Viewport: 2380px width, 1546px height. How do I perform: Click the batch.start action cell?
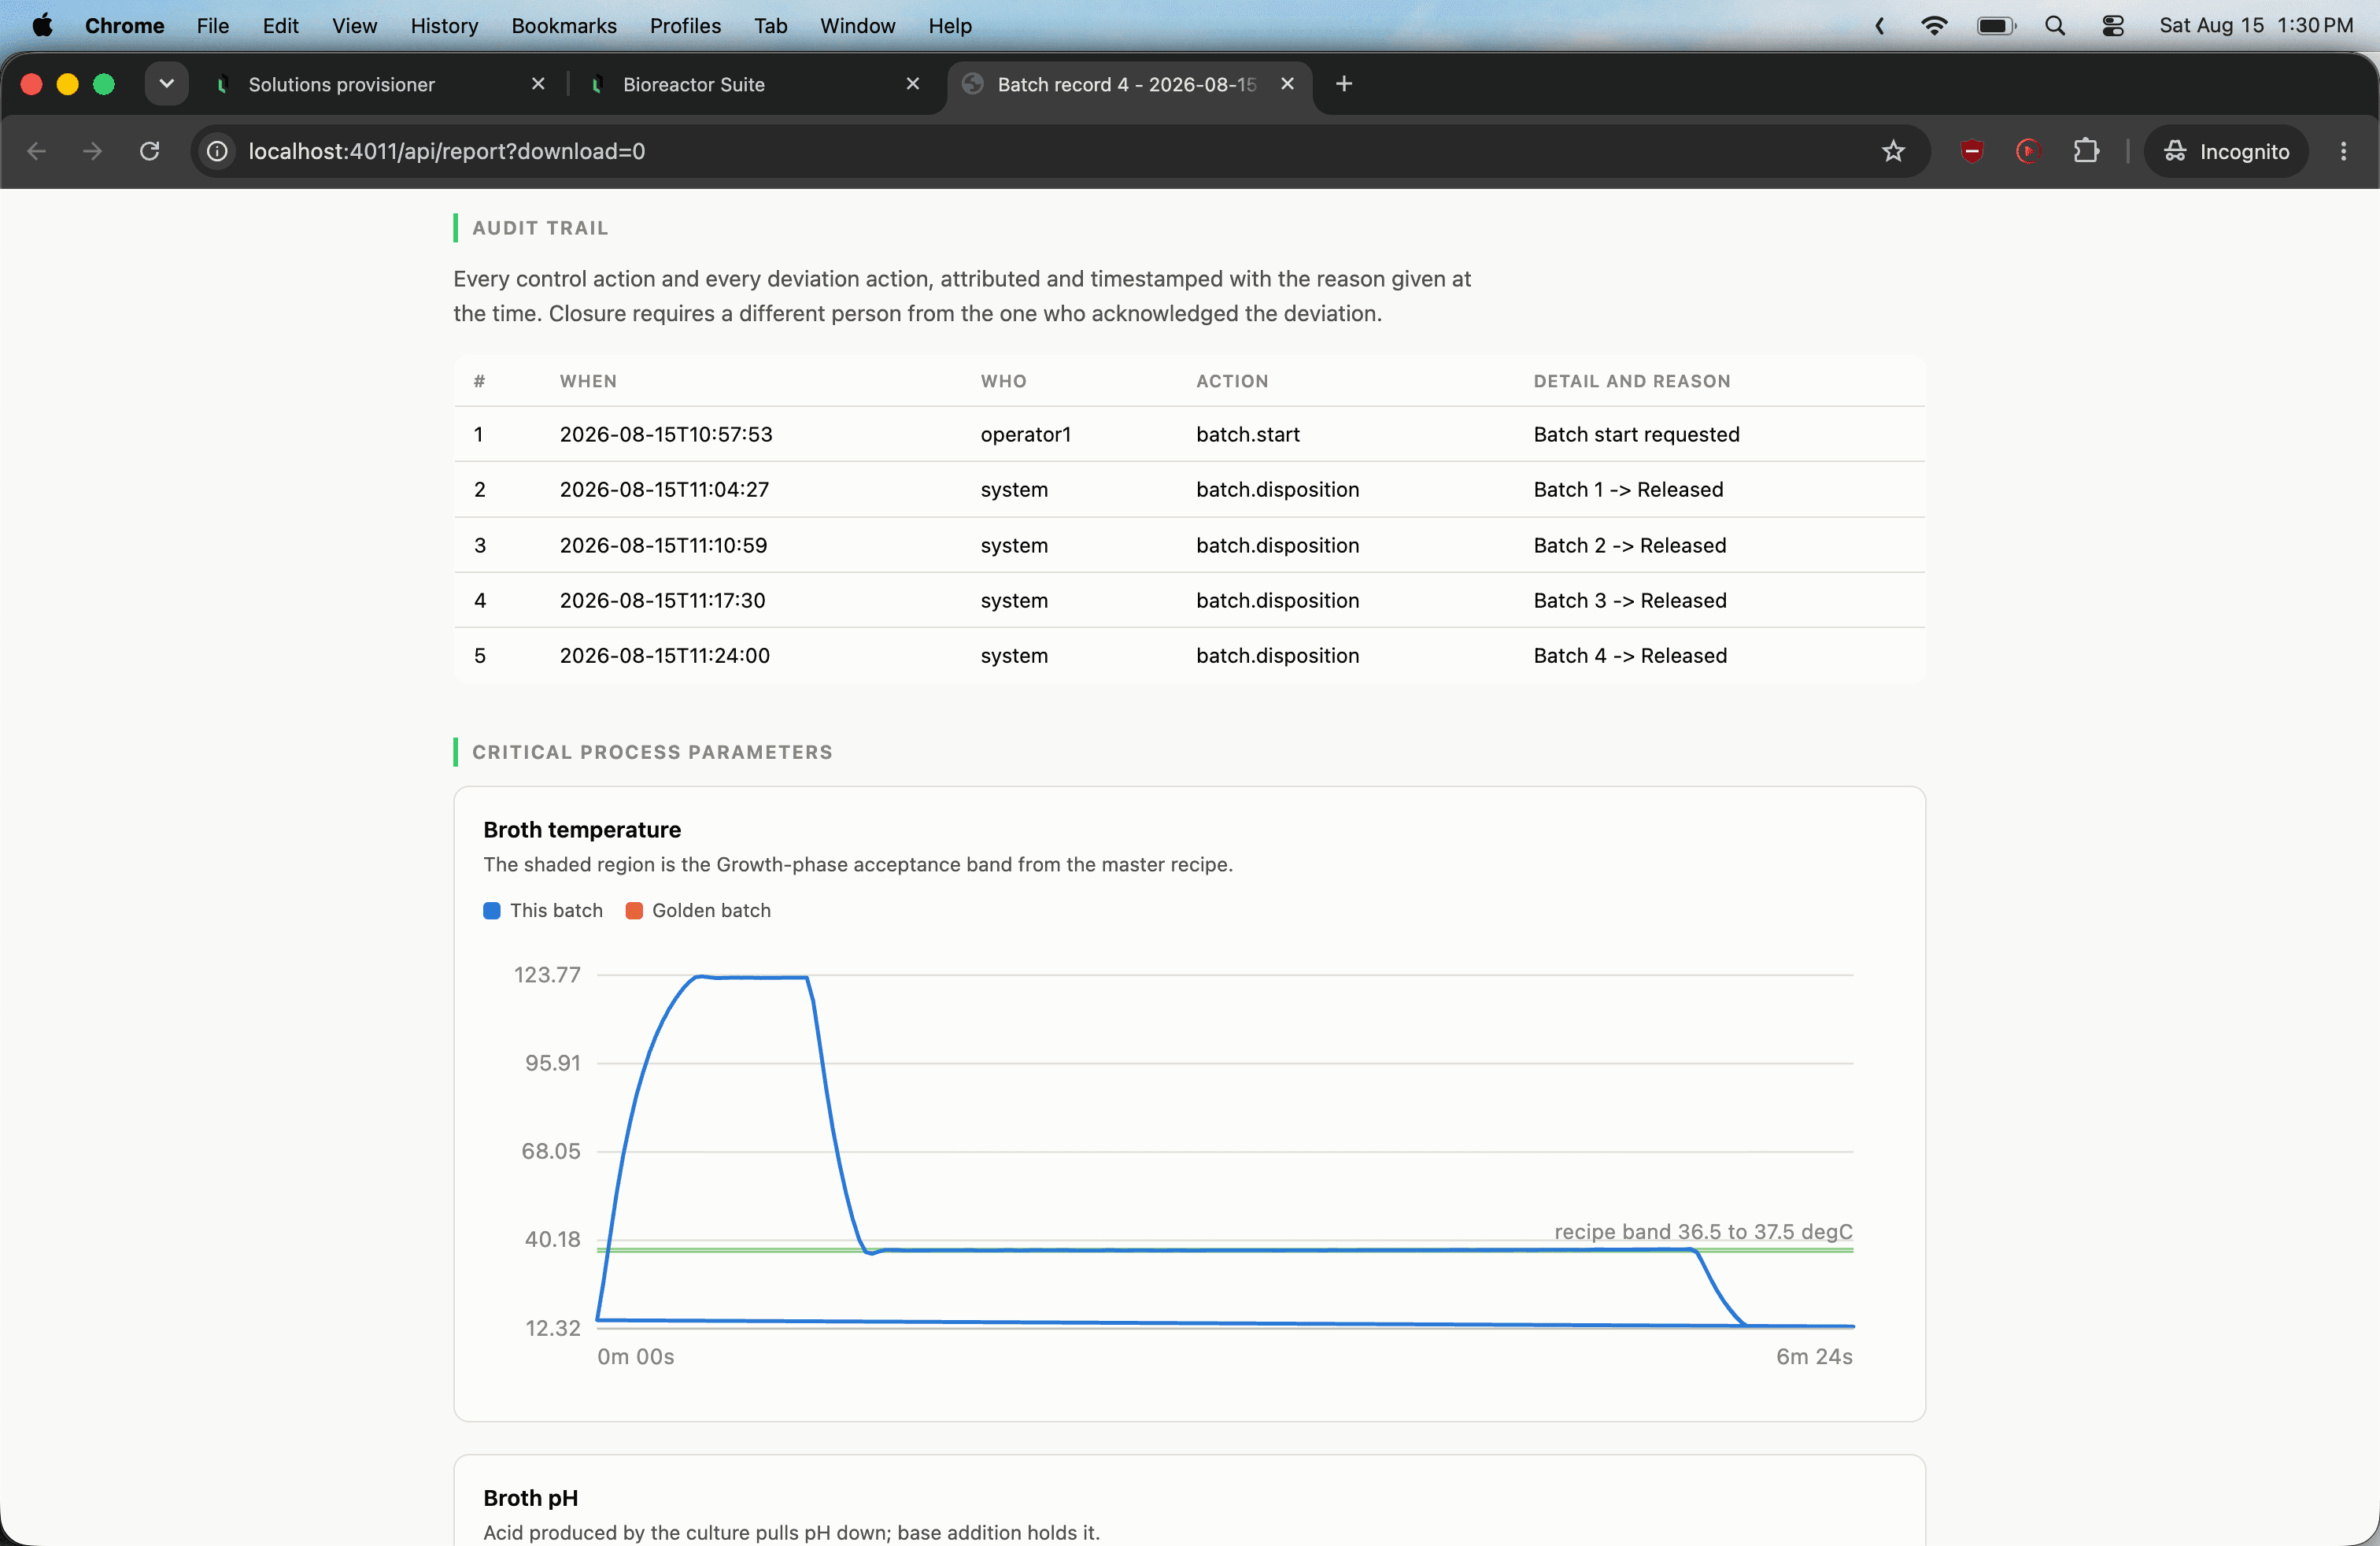click(1248, 434)
